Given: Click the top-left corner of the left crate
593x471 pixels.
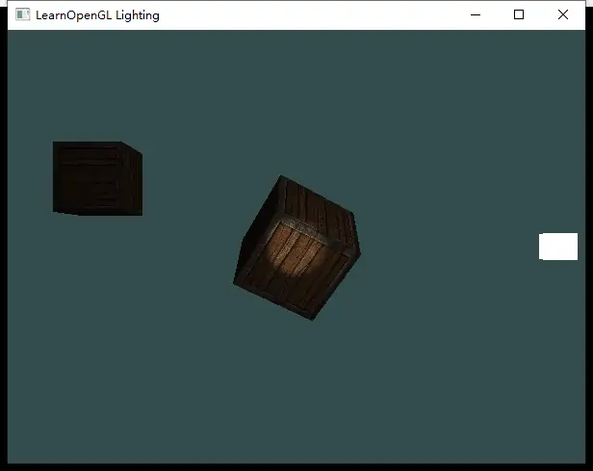Looking at the screenshot, I should pyautogui.click(x=54, y=144).
